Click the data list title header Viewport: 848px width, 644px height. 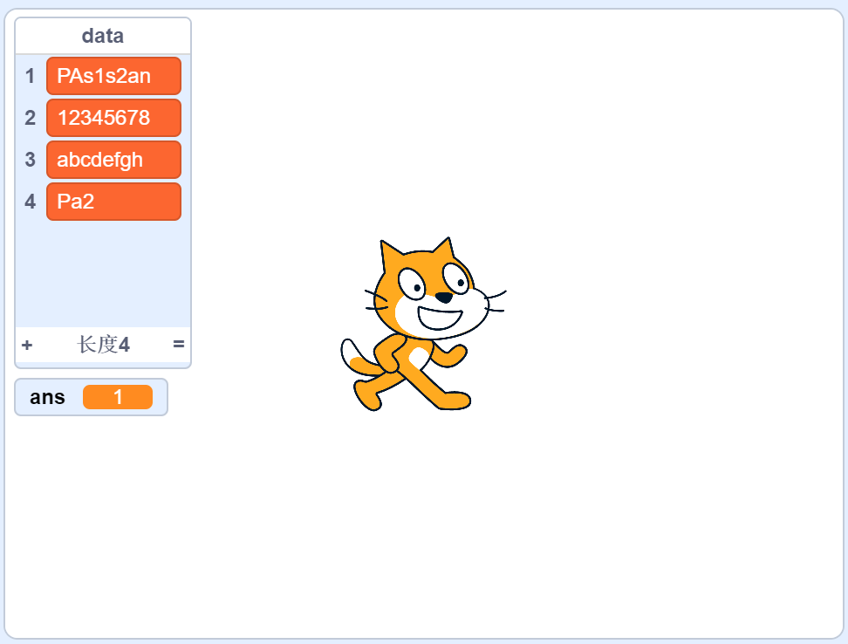103,36
